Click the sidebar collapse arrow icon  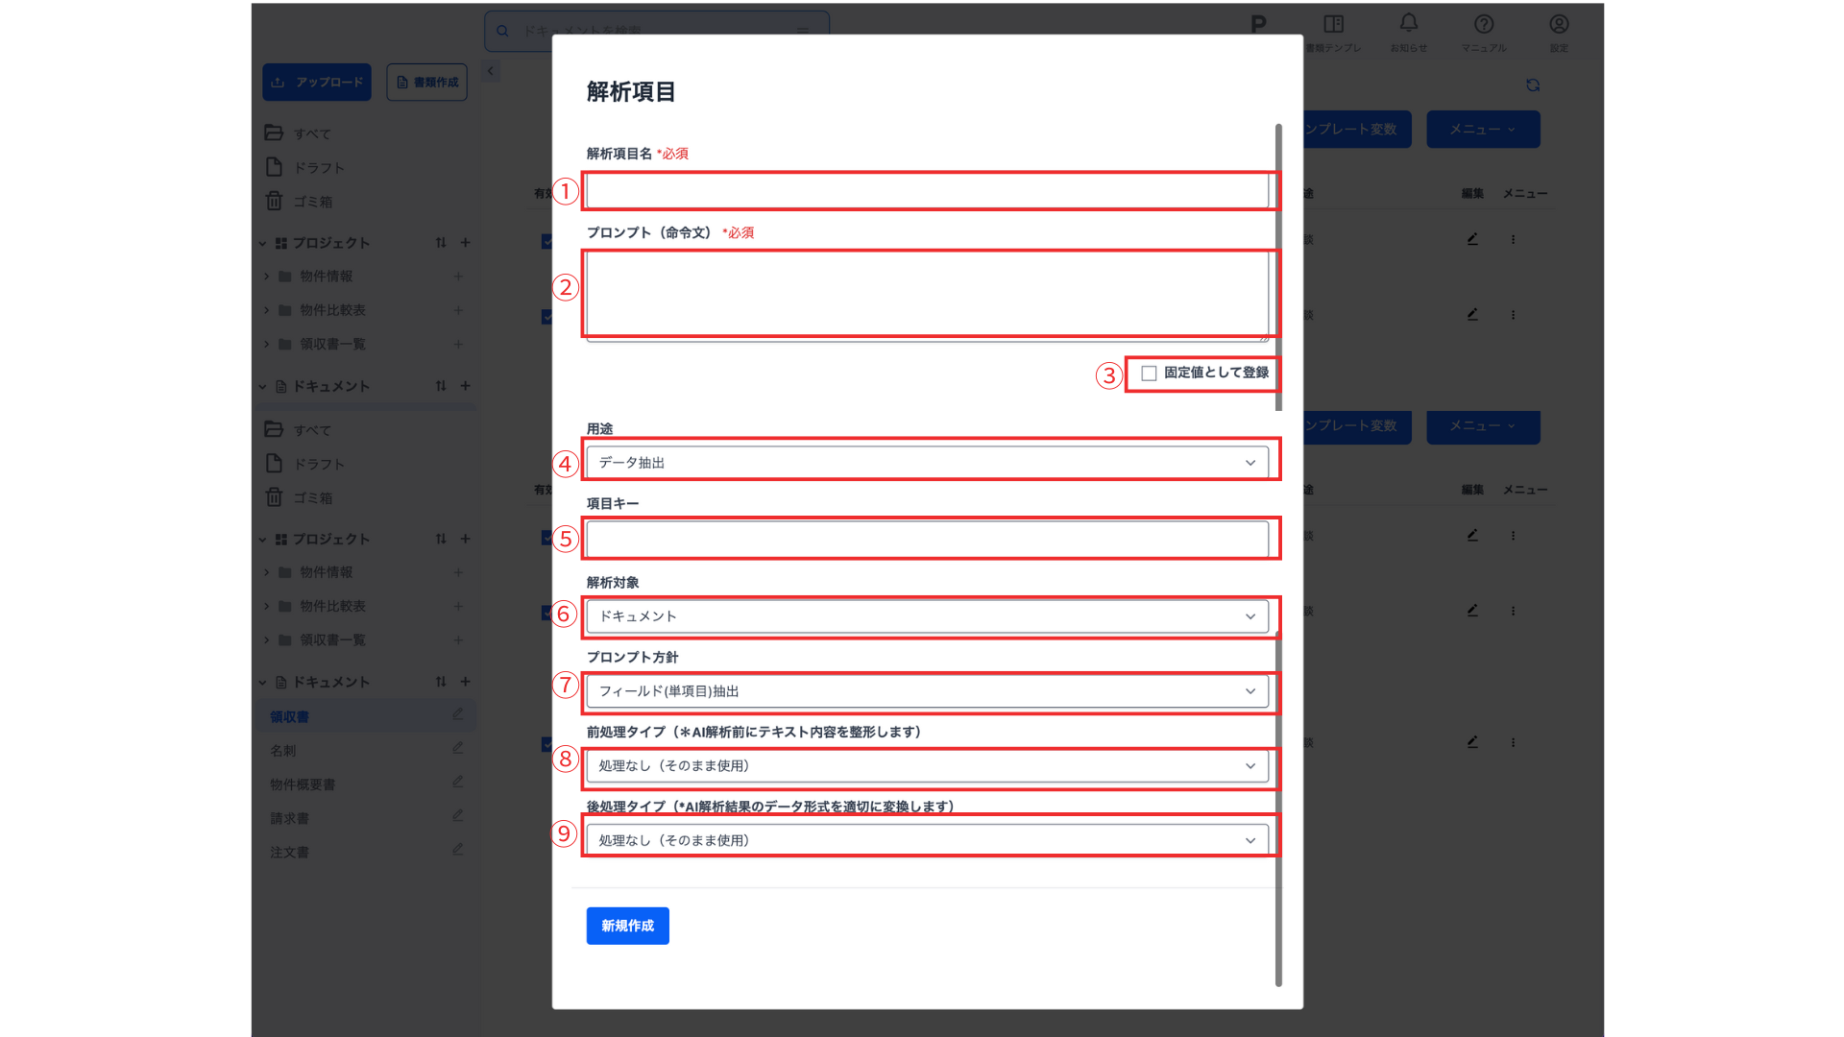tap(491, 71)
